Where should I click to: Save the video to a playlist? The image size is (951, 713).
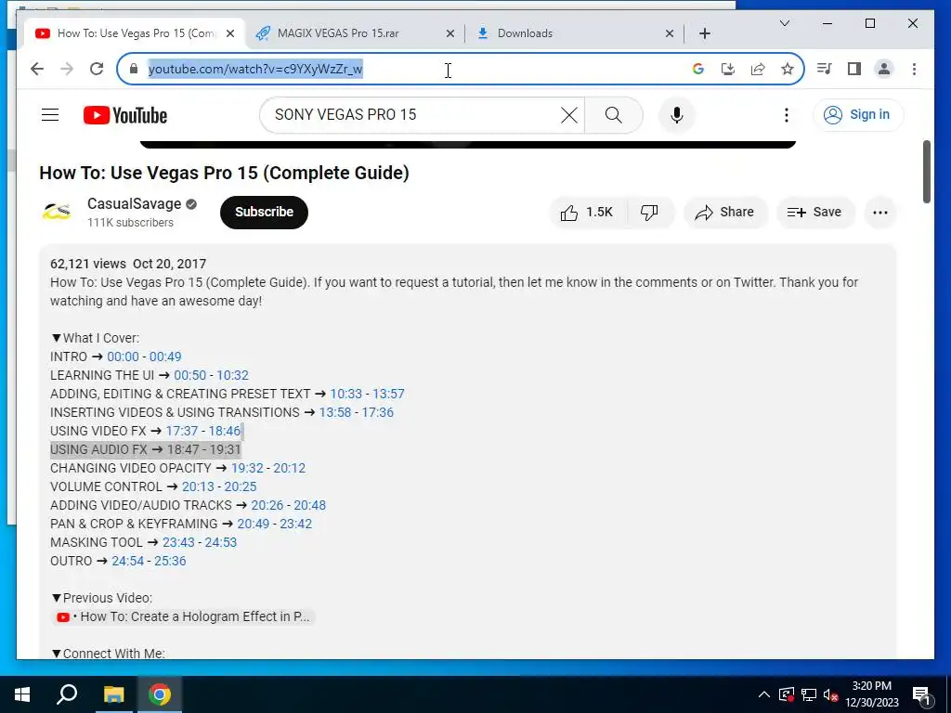point(814,213)
